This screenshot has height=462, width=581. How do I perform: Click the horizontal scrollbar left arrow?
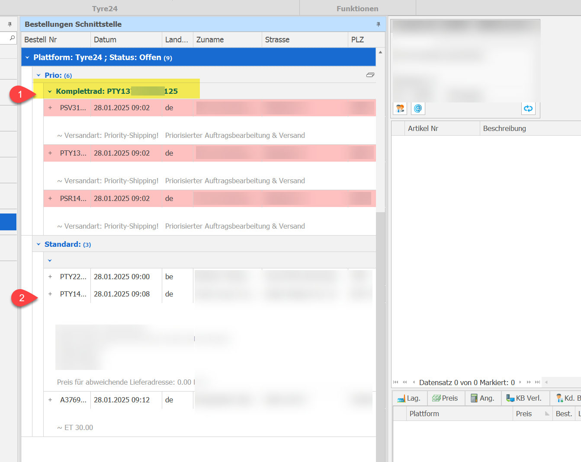point(546,382)
